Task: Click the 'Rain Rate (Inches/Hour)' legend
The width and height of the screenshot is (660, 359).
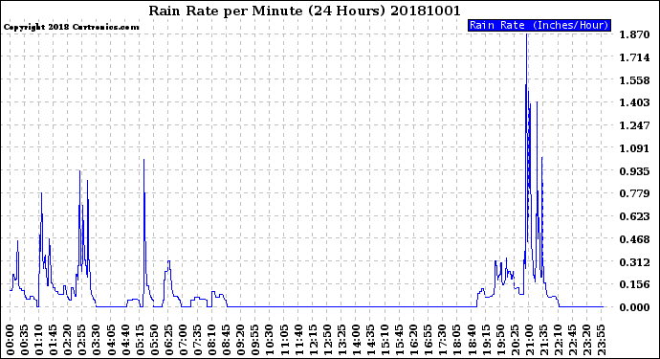Action: (x=539, y=25)
